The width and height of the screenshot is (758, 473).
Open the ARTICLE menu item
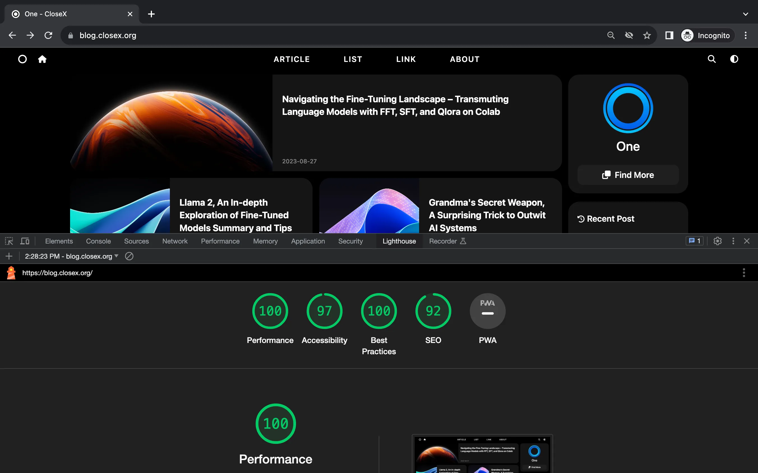click(291, 59)
